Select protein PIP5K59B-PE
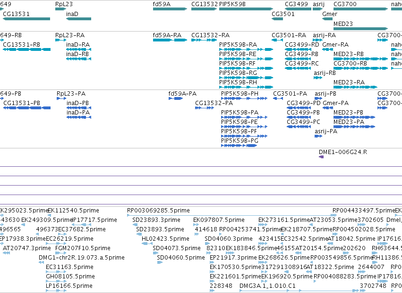The image size is (402, 293). click(244, 127)
